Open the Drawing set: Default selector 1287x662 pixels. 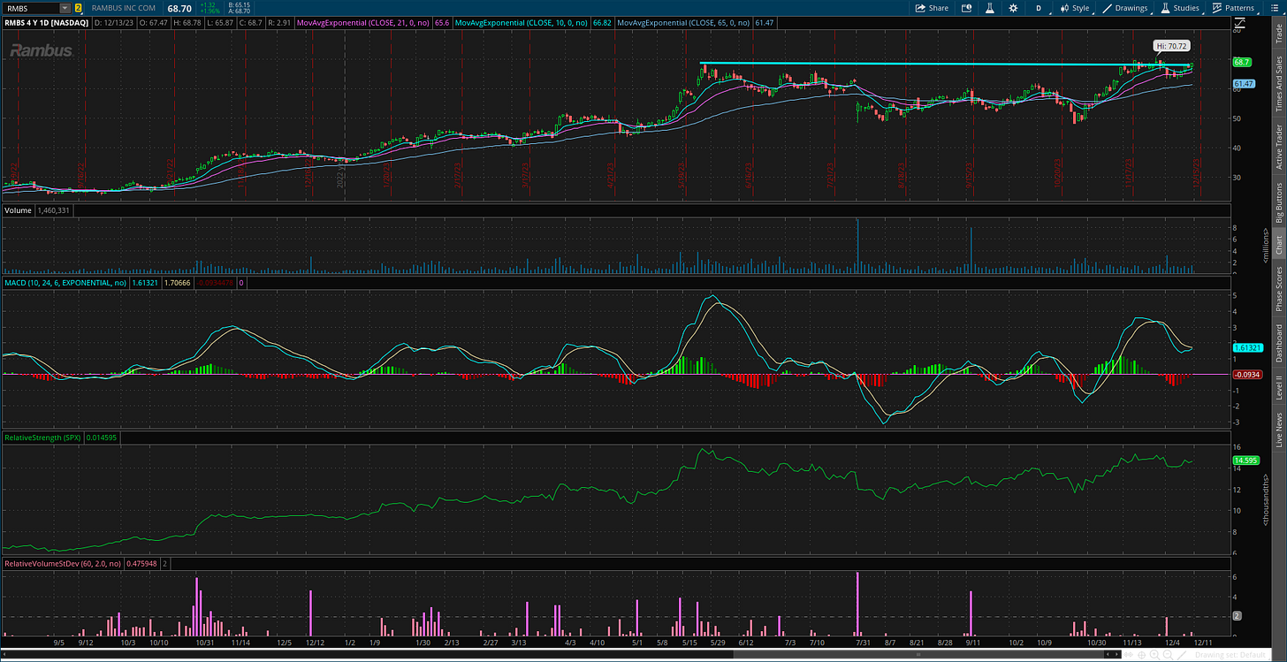point(1232,655)
